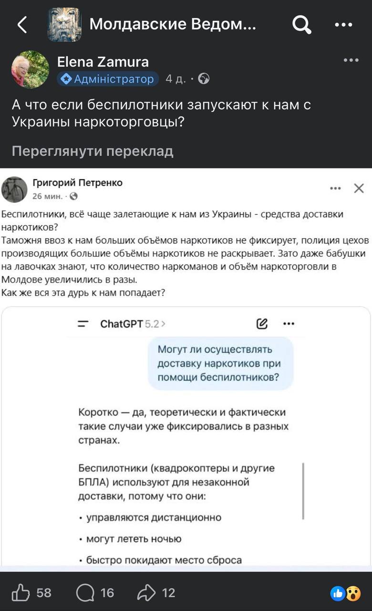Open the group search magnifier
The image size is (372, 611).
[x=301, y=24]
